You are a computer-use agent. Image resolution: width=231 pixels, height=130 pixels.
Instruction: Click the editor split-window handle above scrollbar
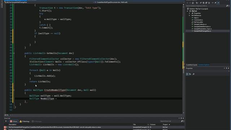tap(183, 5)
